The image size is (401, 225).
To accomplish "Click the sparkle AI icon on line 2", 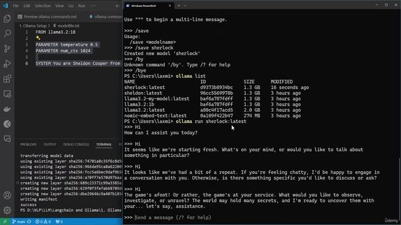I will click(38, 38).
